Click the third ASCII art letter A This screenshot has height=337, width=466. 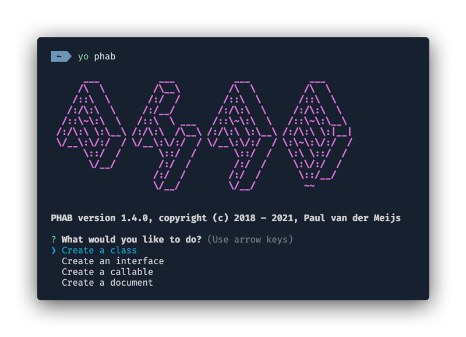242,135
